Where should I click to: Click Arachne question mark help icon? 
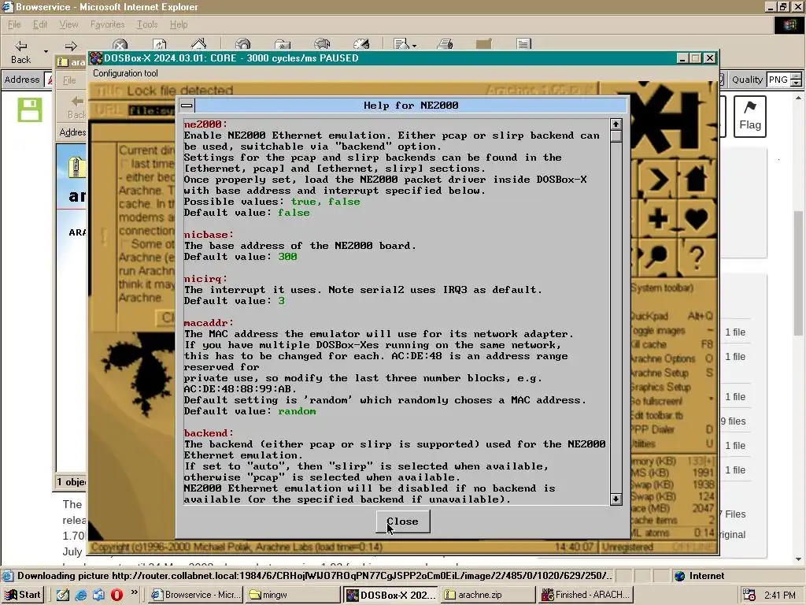pyautogui.click(x=696, y=256)
